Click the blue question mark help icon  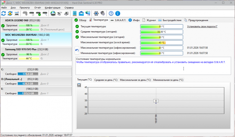[111, 13]
